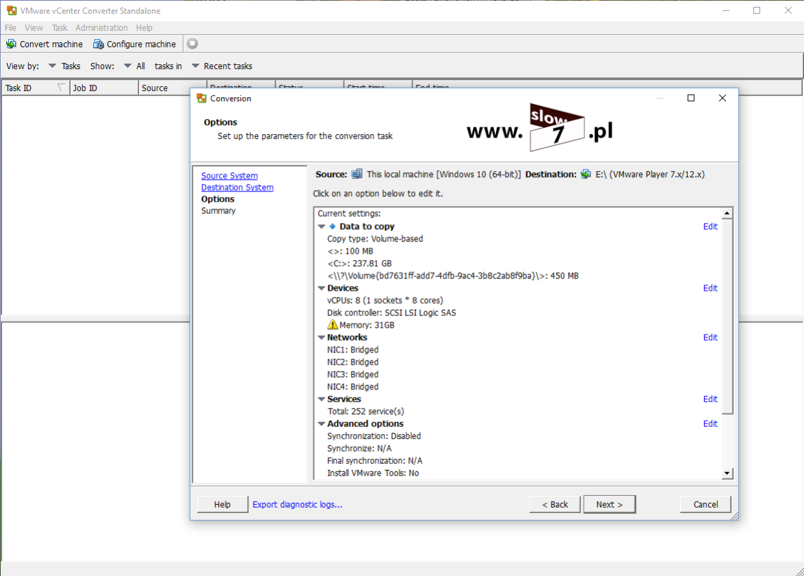Click the Convert machine toolbar icon
804x576 pixels.
11,44
